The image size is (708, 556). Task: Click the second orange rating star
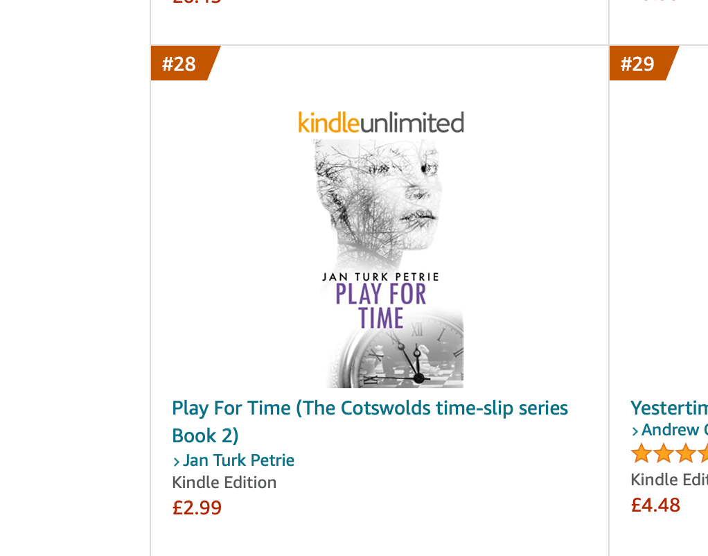coord(664,454)
